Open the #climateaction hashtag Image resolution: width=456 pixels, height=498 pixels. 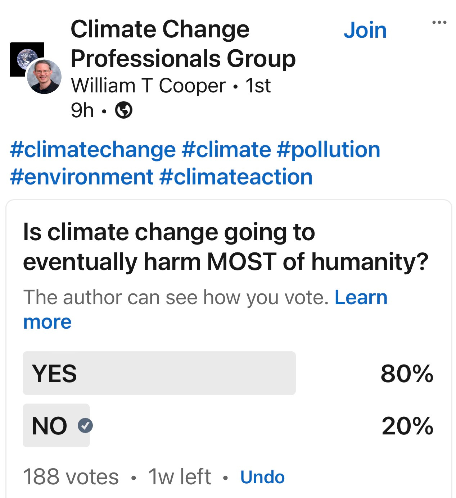pyautogui.click(x=236, y=177)
